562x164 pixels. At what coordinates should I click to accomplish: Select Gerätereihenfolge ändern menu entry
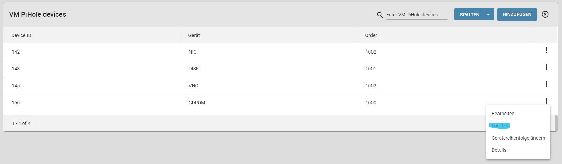[x=518, y=138]
